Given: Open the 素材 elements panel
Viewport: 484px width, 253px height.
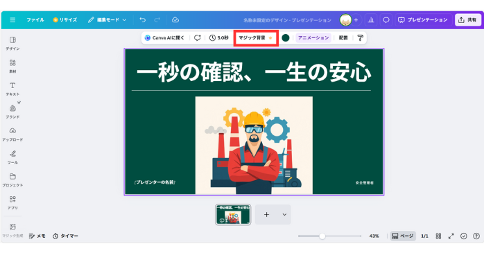Looking at the screenshot, I should (x=12, y=66).
